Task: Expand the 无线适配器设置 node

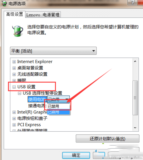Action: click(x=14, y=74)
